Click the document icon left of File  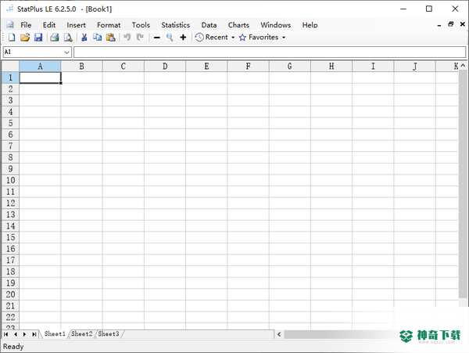tap(10, 24)
